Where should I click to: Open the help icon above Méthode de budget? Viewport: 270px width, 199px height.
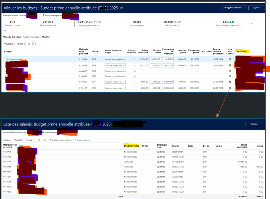point(5,31)
